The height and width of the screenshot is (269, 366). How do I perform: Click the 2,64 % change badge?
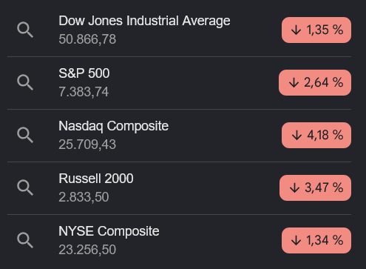tap(315, 82)
